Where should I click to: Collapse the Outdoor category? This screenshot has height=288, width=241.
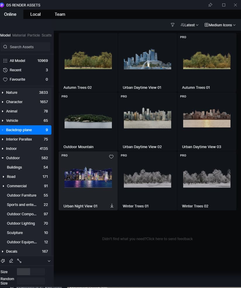[3, 158]
